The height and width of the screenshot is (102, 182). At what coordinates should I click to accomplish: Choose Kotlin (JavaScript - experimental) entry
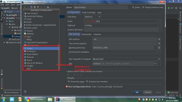(x=41, y=25)
